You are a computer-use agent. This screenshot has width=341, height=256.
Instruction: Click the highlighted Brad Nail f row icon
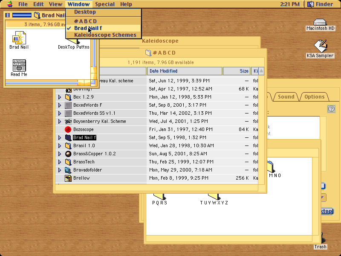pyautogui.click(x=68, y=137)
